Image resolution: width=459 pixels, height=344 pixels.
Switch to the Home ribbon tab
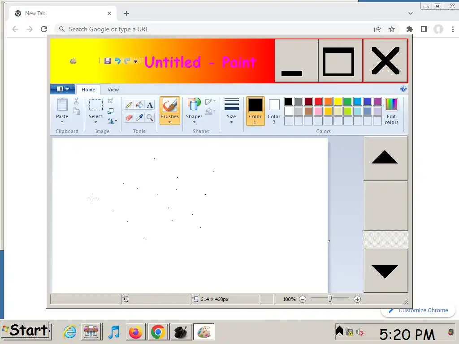point(88,90)
